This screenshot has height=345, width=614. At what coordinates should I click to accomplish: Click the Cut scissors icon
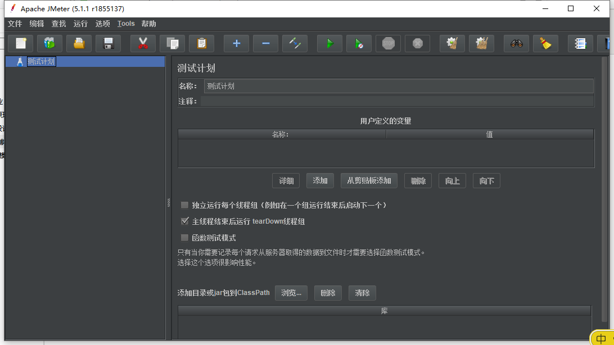tap(143, 43)
